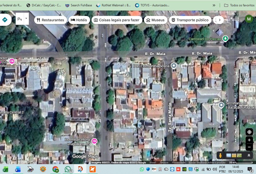Enable the Transporte público filter
The width and height of the screenshot is (256, 174).
point(190,20)
